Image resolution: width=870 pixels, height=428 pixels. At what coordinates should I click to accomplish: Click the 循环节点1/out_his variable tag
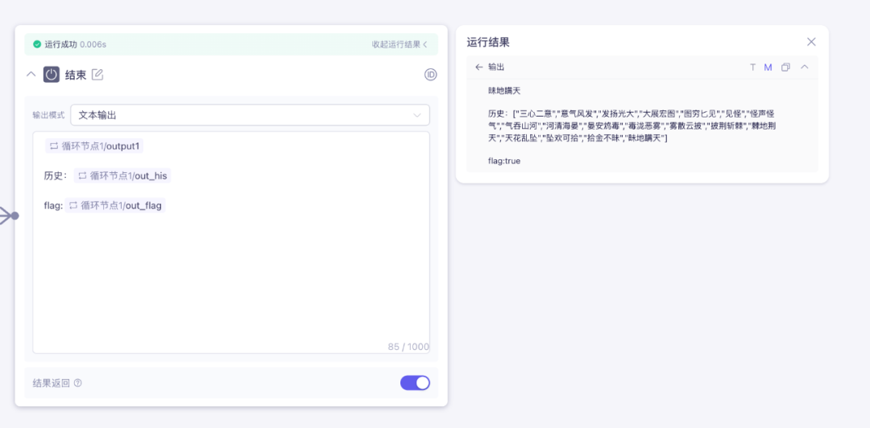pyautogui.click(x=122, y=175)
